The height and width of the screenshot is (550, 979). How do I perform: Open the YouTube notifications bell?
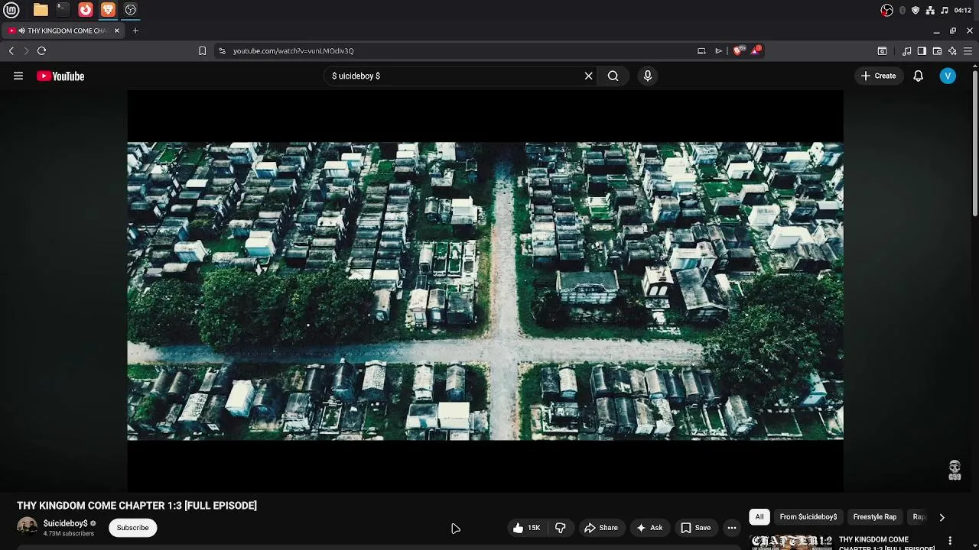[x=918, y=76]
